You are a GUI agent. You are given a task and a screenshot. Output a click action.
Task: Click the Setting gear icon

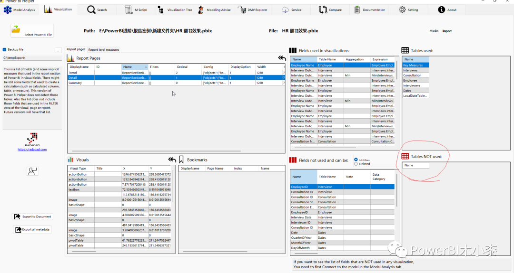[402, 9]
